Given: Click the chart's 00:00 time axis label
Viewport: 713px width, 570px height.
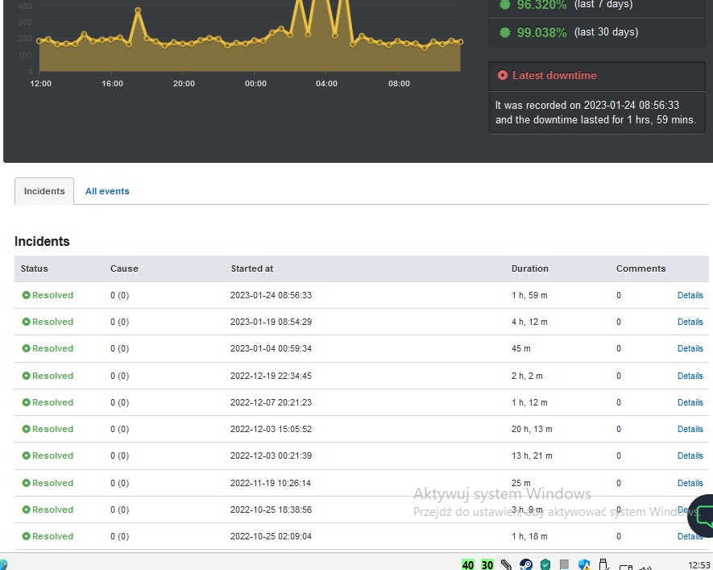Looking at the screenshot, I should click(255, 84).
